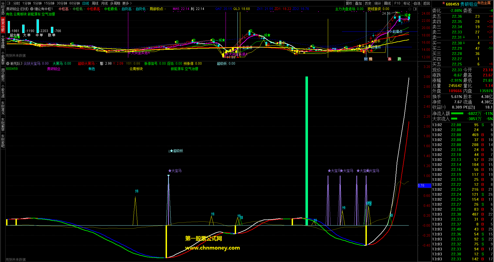This screenshot has height=262, width=494.
Task: Open the 东财解禁 sidebar tab
Action: pos(3,125)
